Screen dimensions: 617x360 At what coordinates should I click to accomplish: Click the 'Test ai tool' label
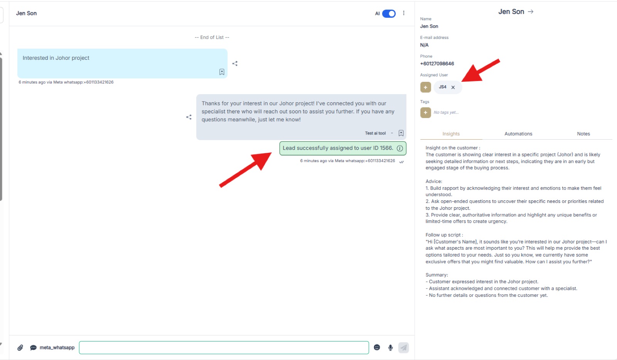(x=375, y=133)
